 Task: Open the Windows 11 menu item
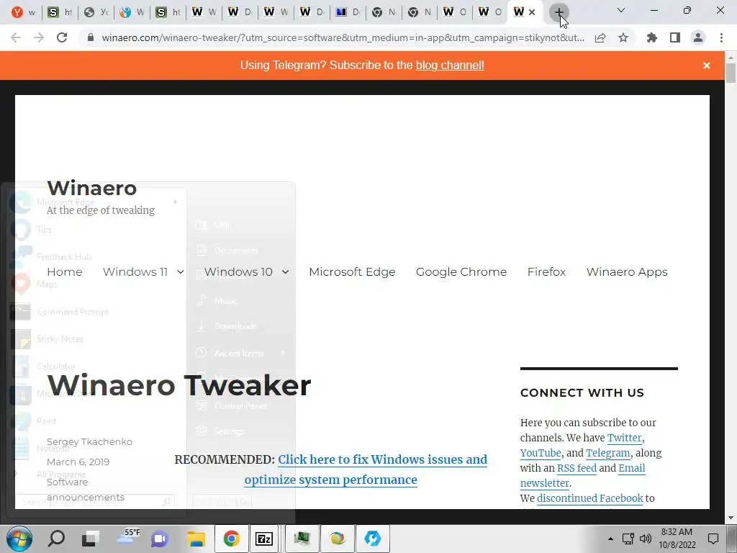click(x=135, y=271)
